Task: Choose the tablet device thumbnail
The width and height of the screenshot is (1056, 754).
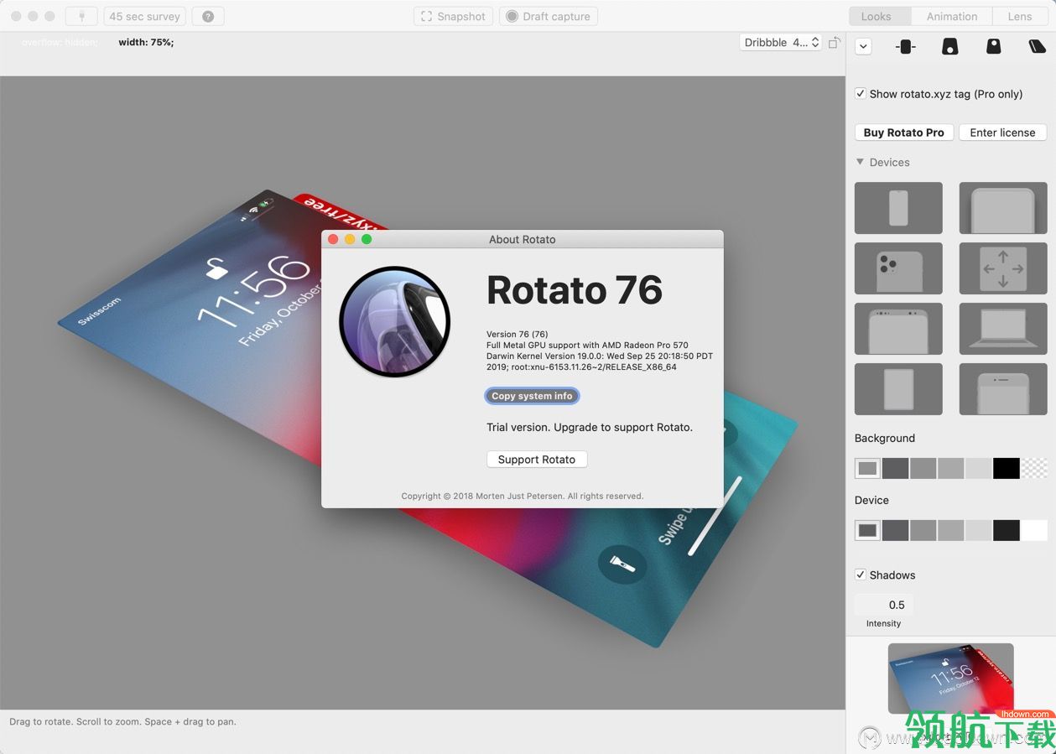Action: click(898, 389)
